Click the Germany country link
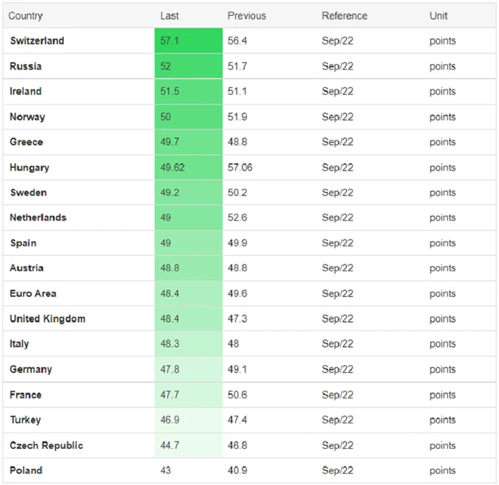The height and width of the screenshot is (485, 499). tap(30, 370)
